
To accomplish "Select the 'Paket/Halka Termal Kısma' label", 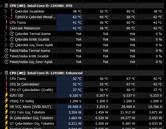I will pos(30,51).
